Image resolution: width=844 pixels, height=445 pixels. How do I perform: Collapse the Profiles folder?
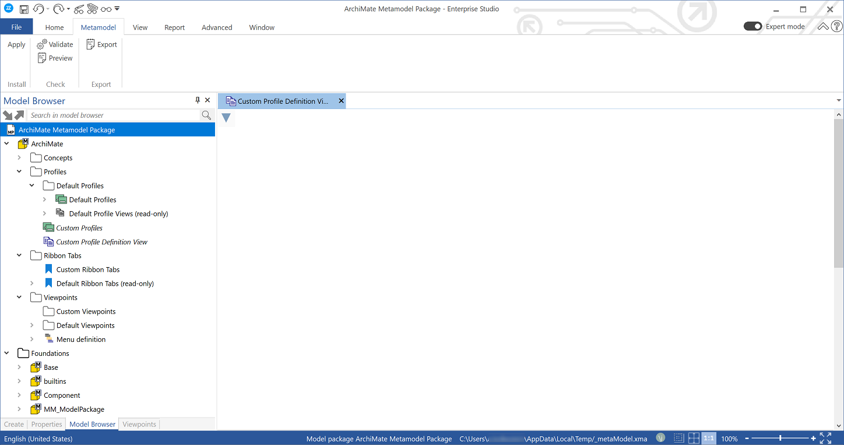coord(19,171)
